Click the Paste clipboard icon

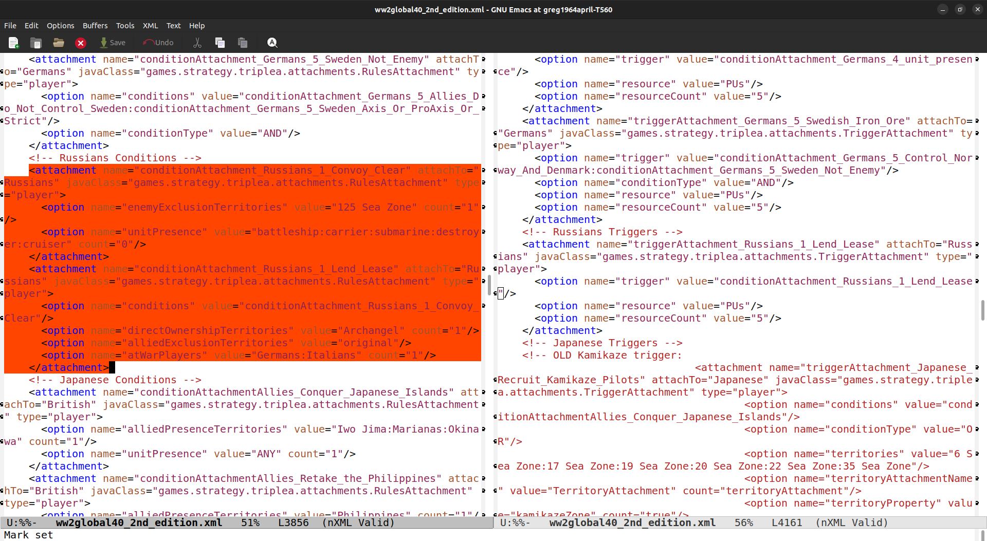[x=243, y=43]
